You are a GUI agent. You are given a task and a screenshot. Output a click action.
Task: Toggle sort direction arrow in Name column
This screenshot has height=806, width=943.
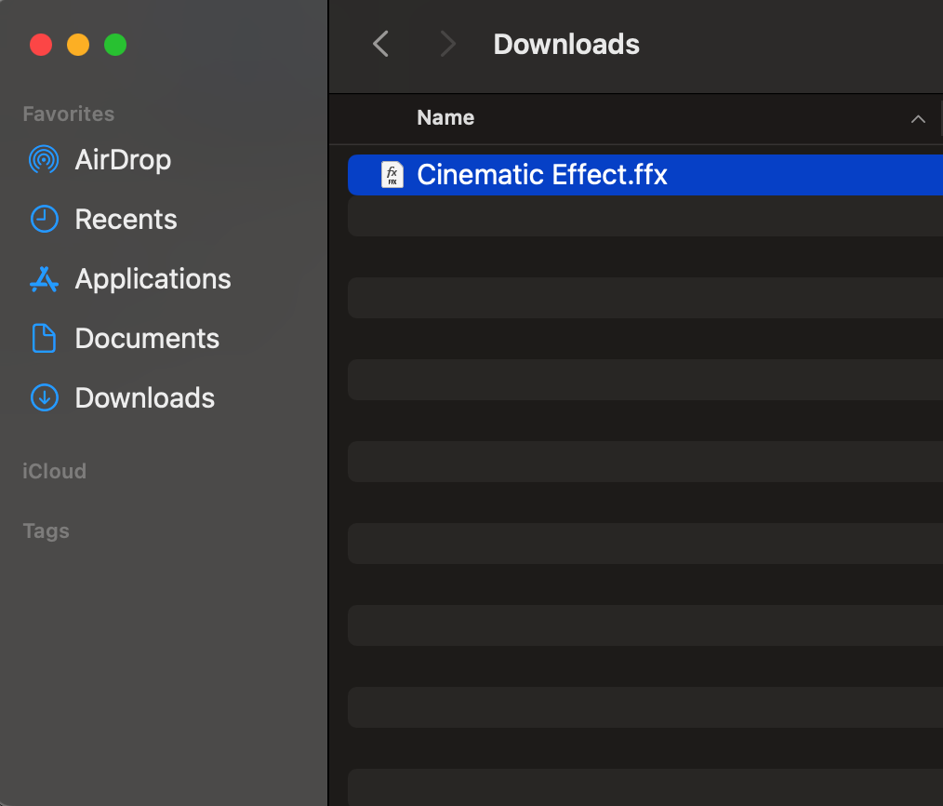click(918, 119)
